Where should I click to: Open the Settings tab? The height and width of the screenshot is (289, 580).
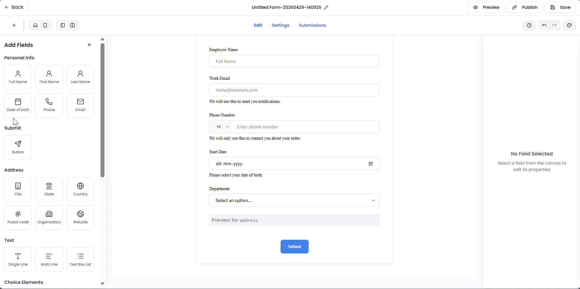tap(281, 25)
